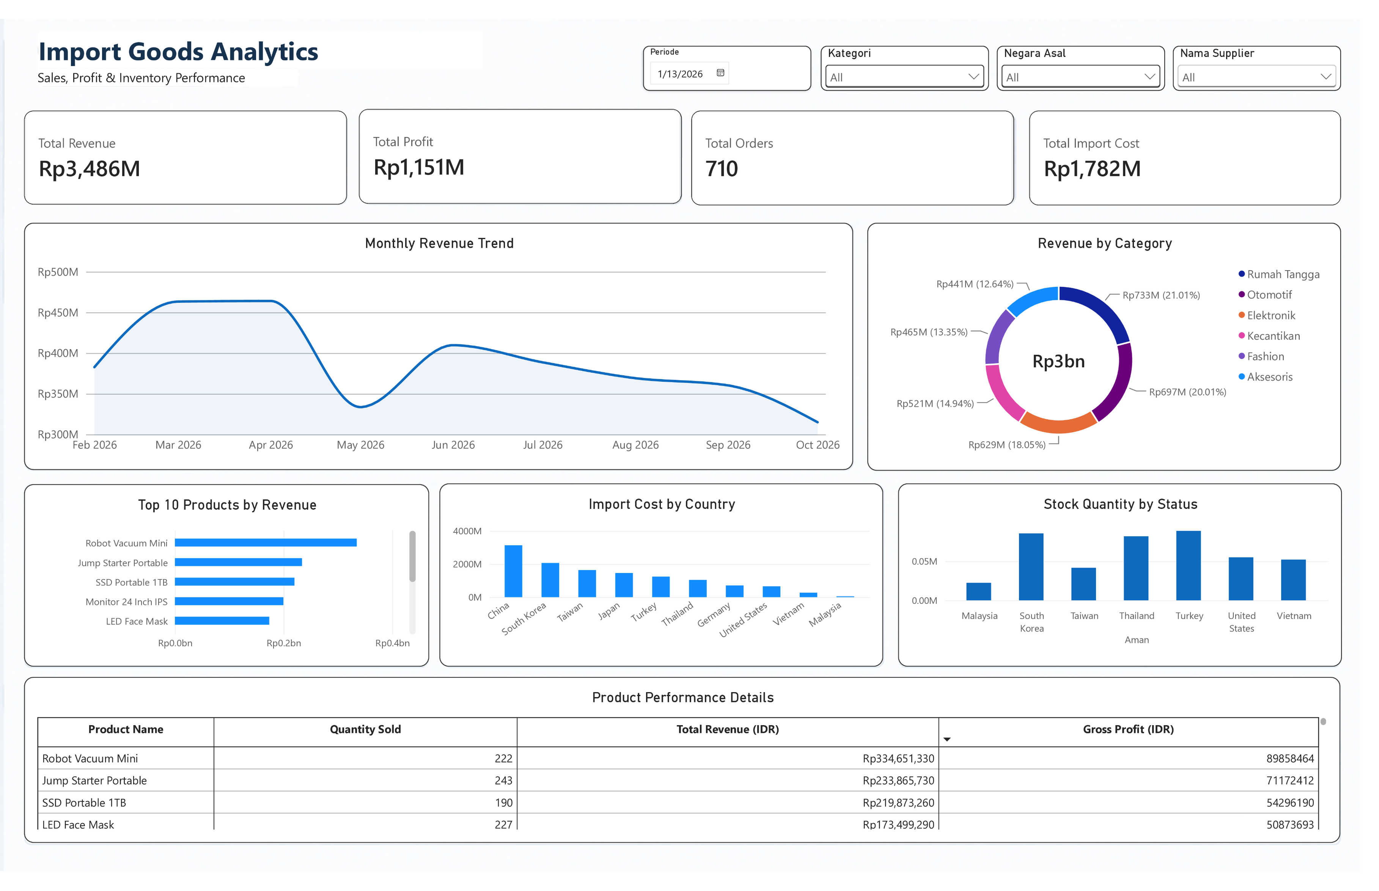
Task: Click the Product Performance table scrollbar handle
Action: [1323, 721]
